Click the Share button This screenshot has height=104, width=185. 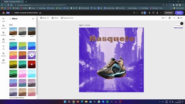pyautogui.click(x=179, y=13)
